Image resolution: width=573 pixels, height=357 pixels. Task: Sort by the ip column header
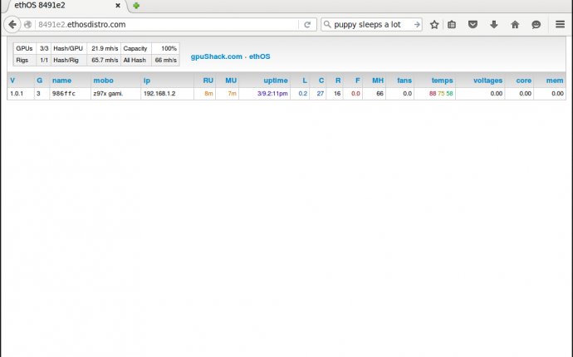coord(147,81)
